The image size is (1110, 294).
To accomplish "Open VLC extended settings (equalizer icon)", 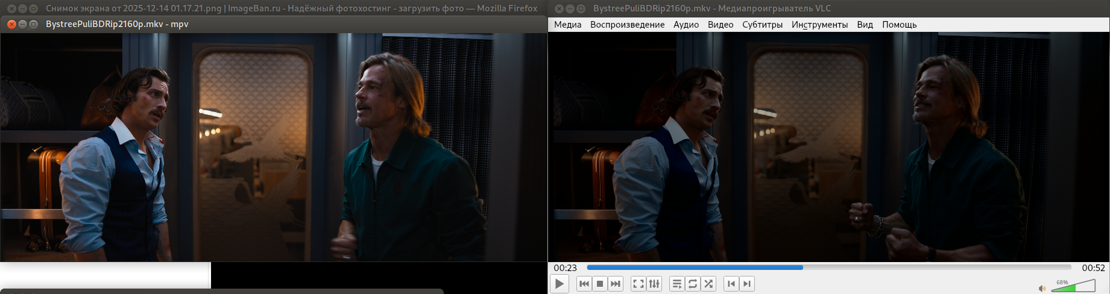I will pos(654,284).
